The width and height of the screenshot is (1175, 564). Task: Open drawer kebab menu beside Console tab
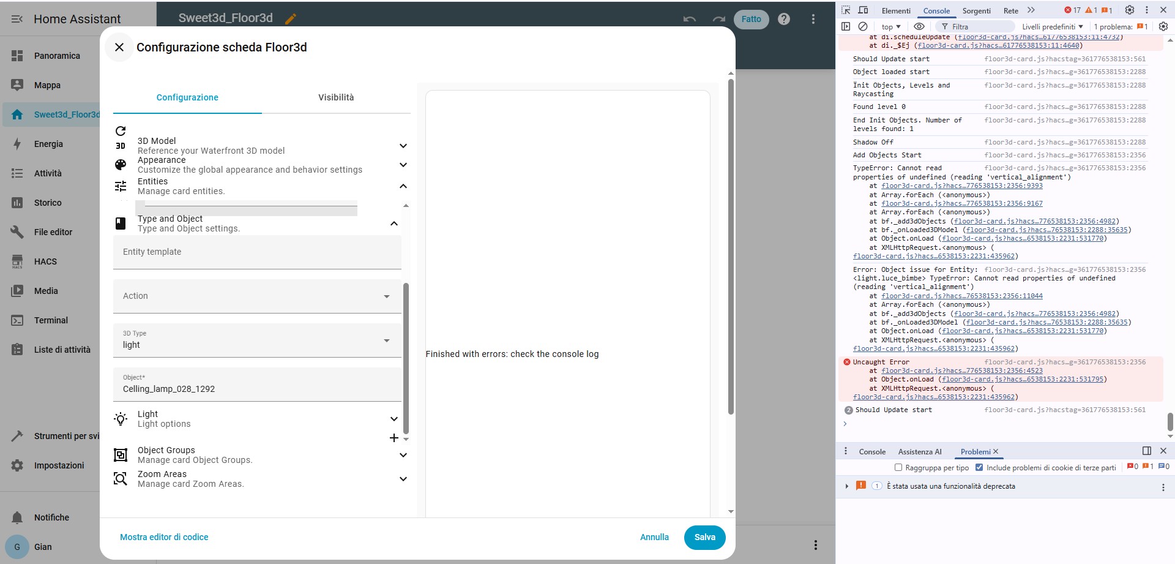pos(846,451)
